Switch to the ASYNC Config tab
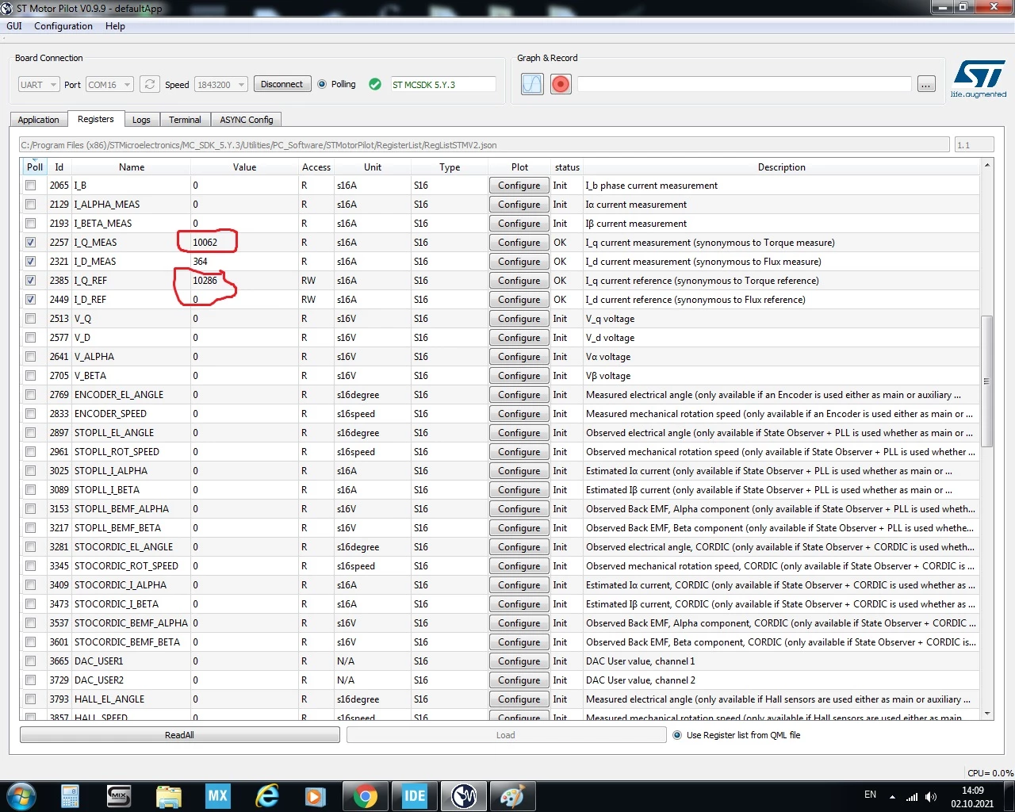The width and height of the screenshot is (1015, 812). [x=246, y=120]
